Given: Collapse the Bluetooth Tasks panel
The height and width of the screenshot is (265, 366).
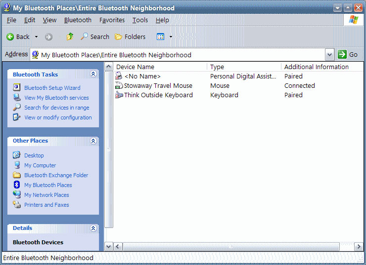Looking at the screenshot, I should (x=93, y=74).
